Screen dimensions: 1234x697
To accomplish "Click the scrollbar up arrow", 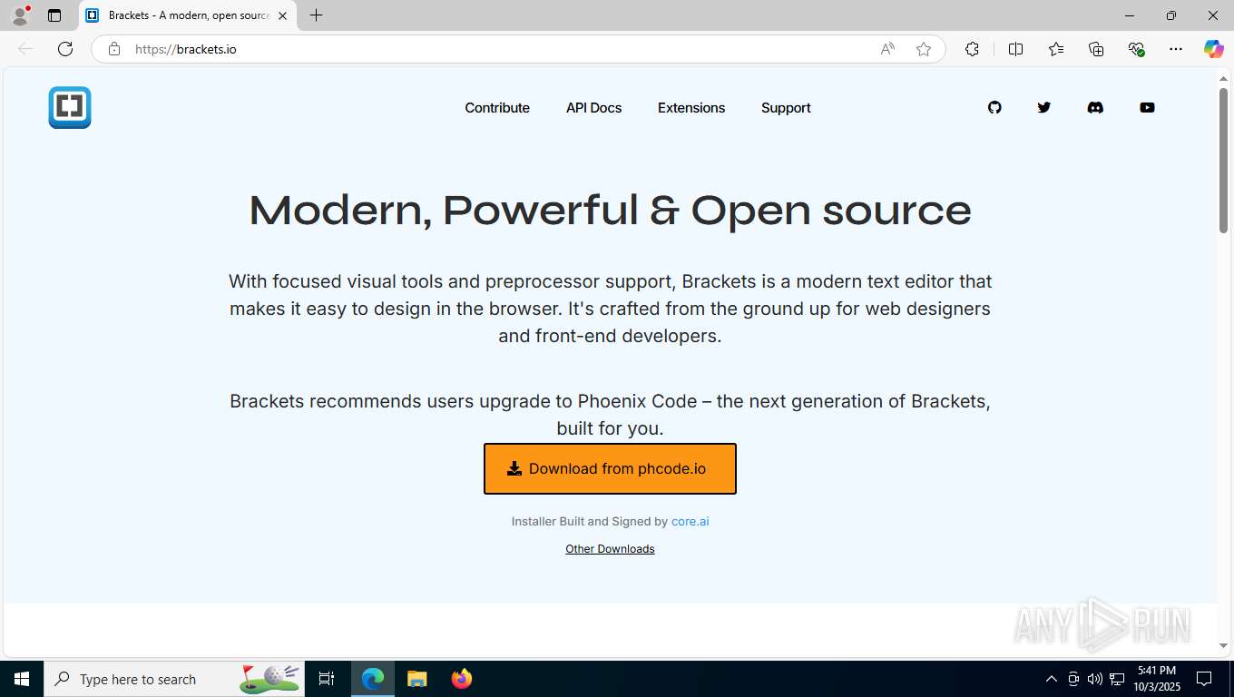I will [x=1223, y=78].
